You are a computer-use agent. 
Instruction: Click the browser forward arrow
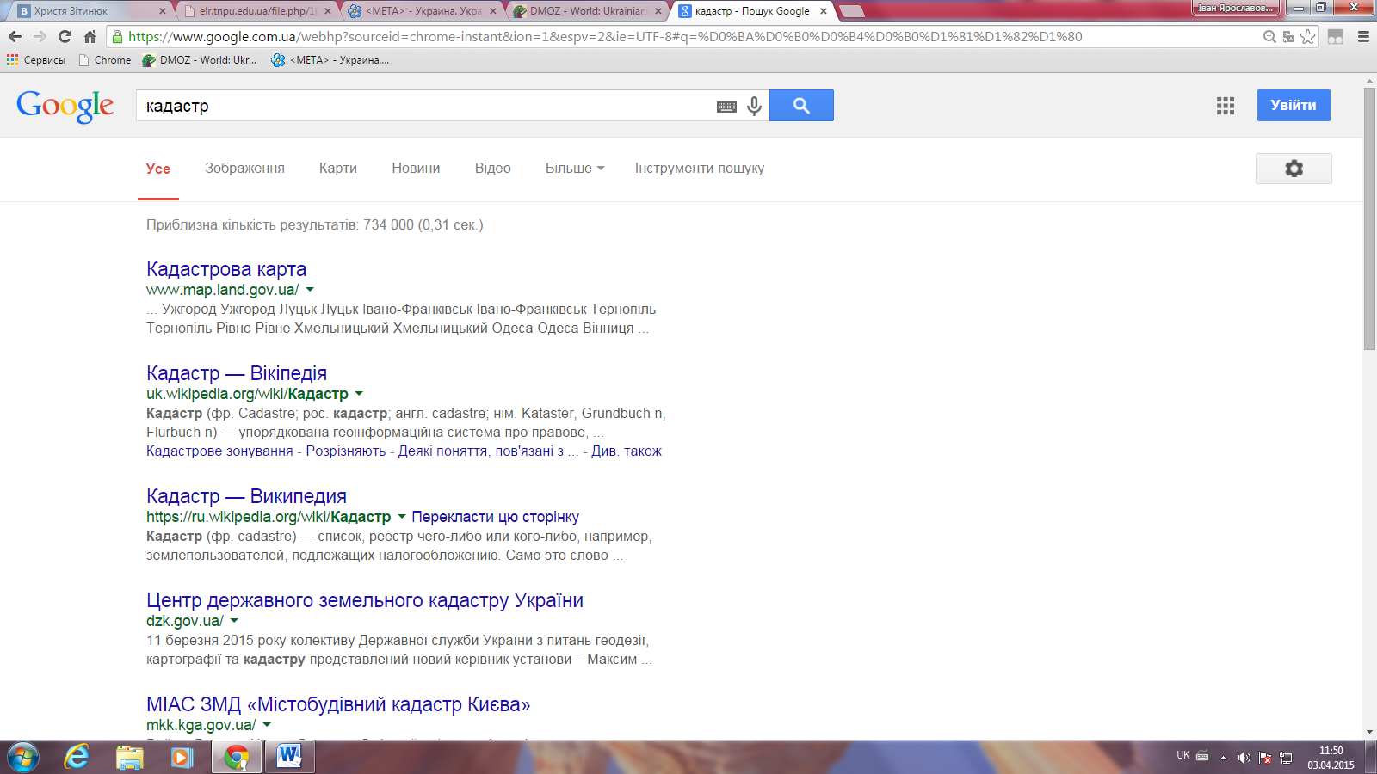tap(40, 36)
